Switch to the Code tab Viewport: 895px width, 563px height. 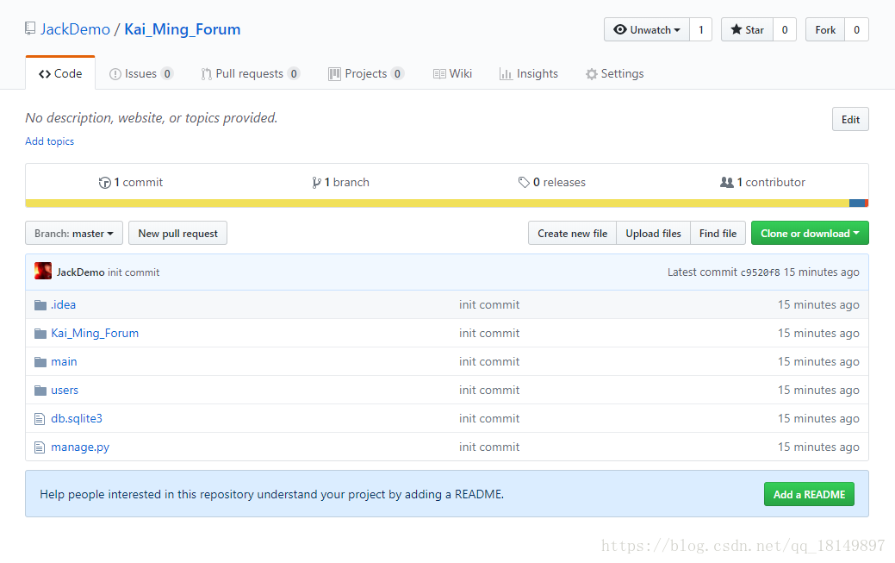pyautogui.click(x=60, y=74)
